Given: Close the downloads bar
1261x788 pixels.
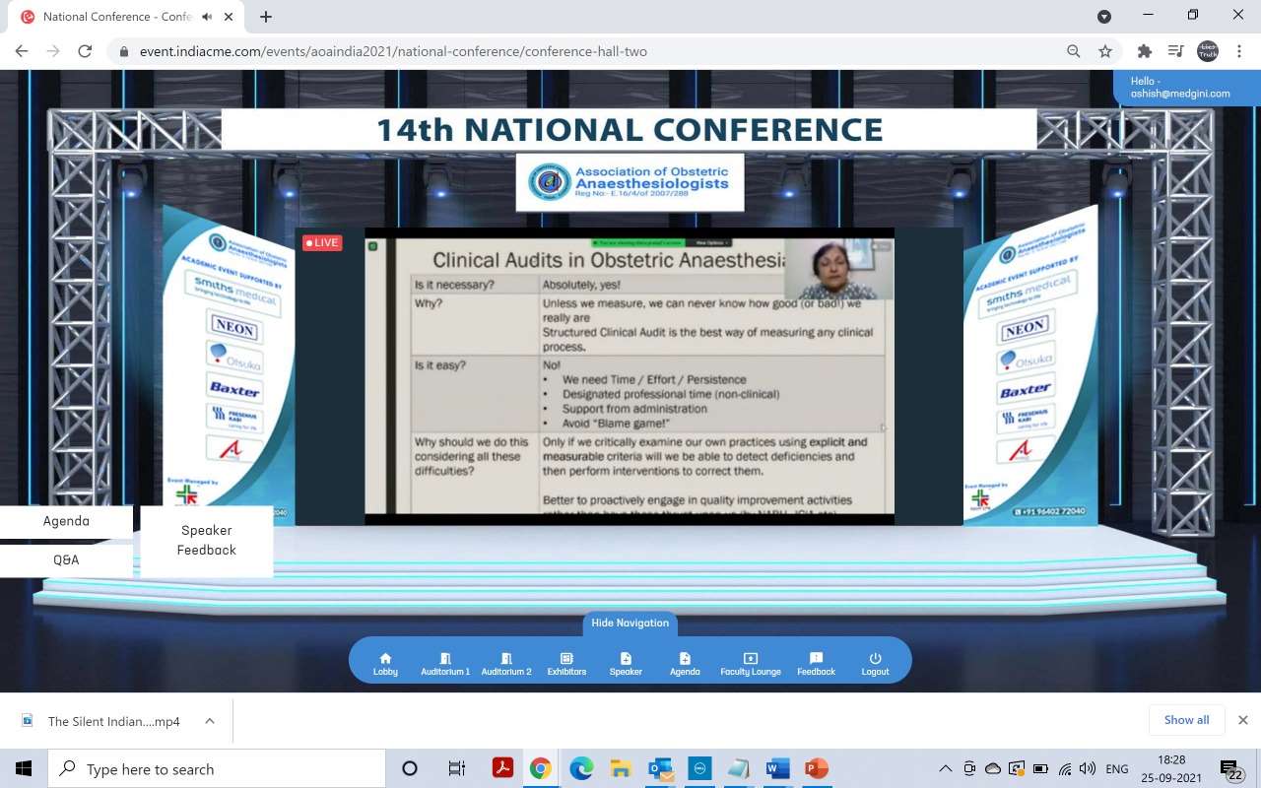Looking at the screenshot, I should point(1242,720).
